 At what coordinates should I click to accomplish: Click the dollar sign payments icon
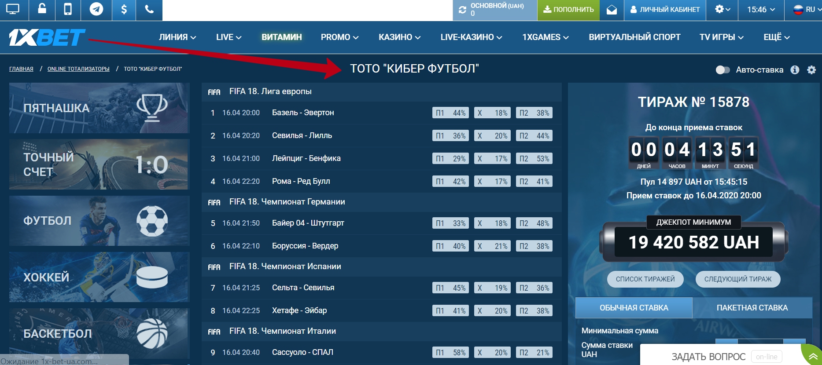point(124,9)
